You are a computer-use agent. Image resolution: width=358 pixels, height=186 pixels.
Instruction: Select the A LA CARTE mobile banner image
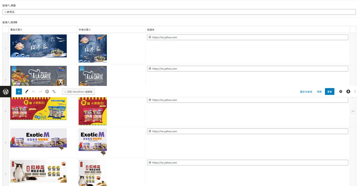coord(93,76)
